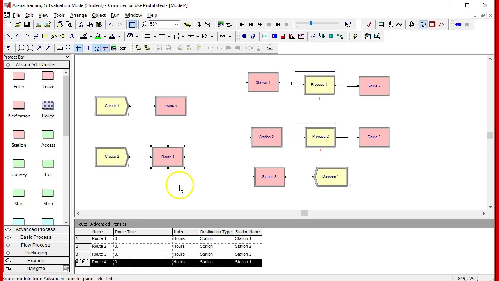Viewport: 499px width, 281px height.
Task: Click the Clock animation icon
Action: point(244,36)
